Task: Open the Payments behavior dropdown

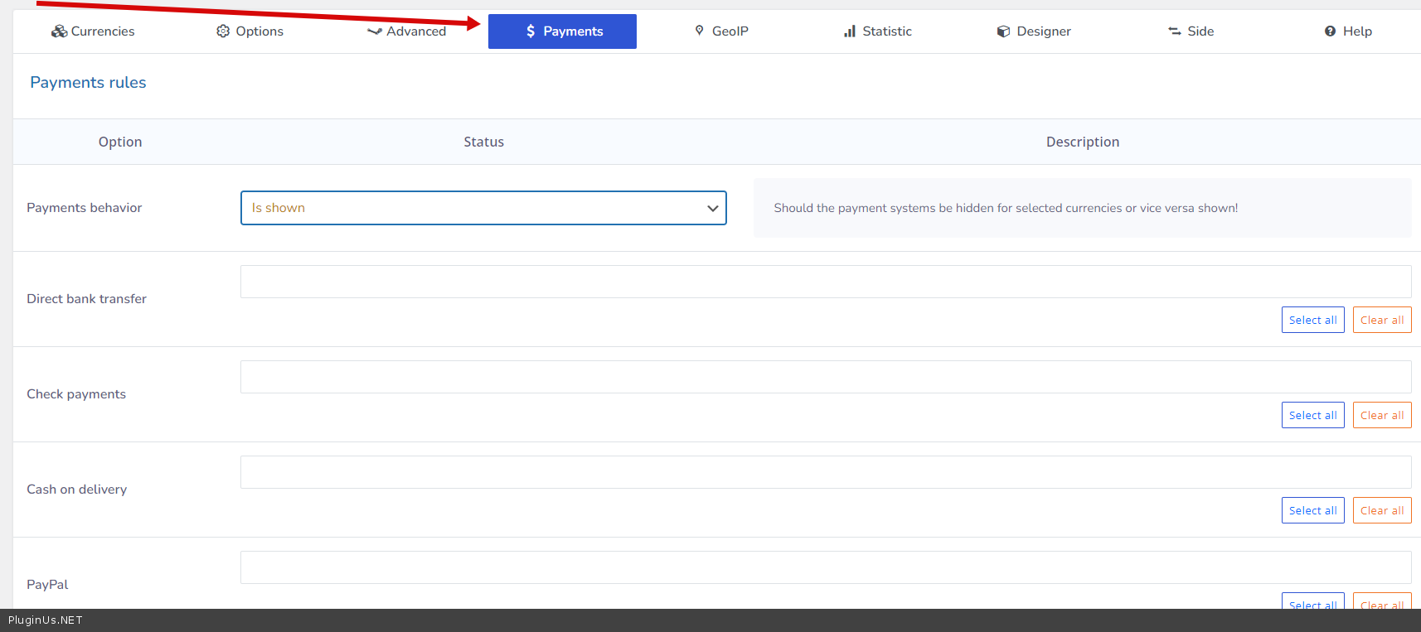Action: point(483,208)
